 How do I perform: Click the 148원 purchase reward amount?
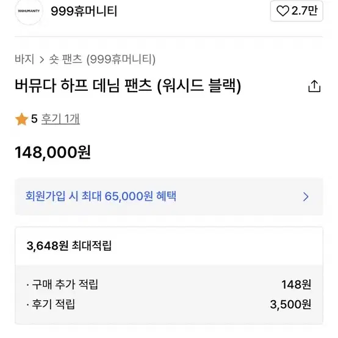point(296,284)
